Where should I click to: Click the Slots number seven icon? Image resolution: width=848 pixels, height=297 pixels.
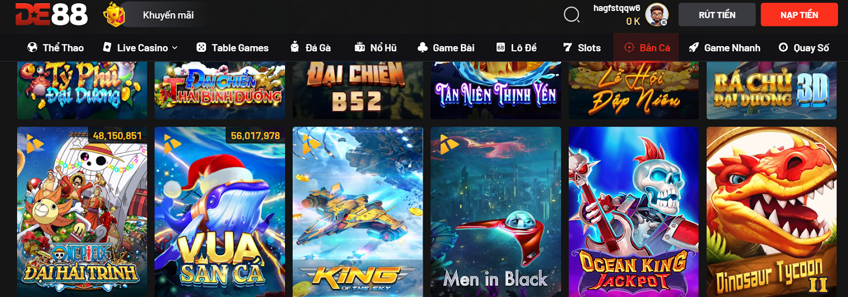tap(568, 47)
